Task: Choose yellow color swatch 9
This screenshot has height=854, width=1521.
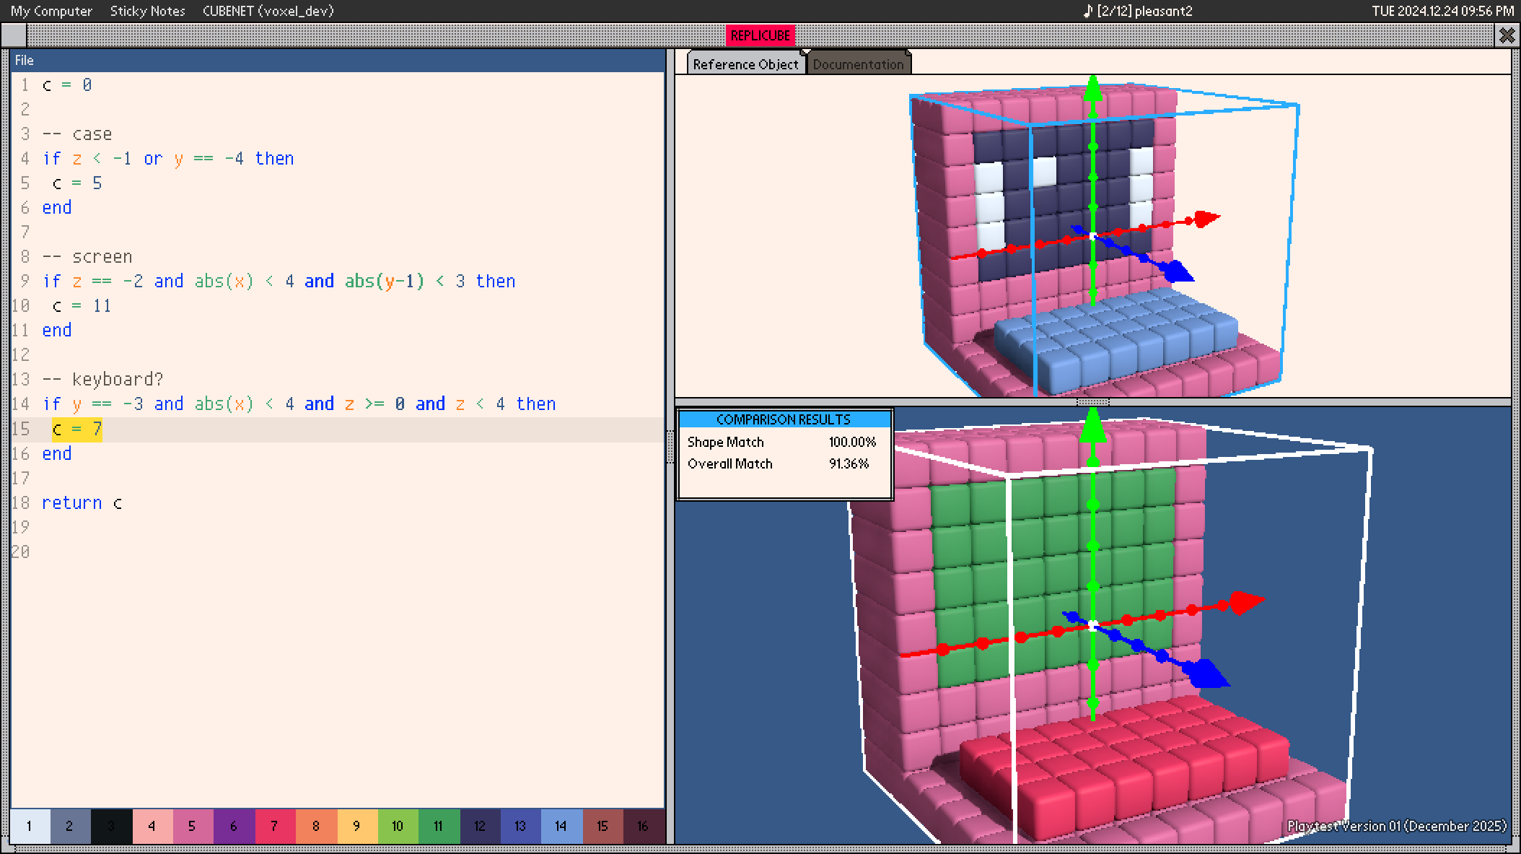Action: pyautogui.click(x=356, y=826)
